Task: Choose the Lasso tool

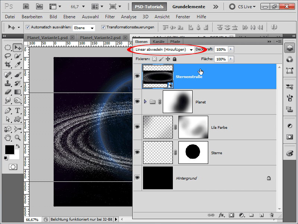Action: click(7, 56)
